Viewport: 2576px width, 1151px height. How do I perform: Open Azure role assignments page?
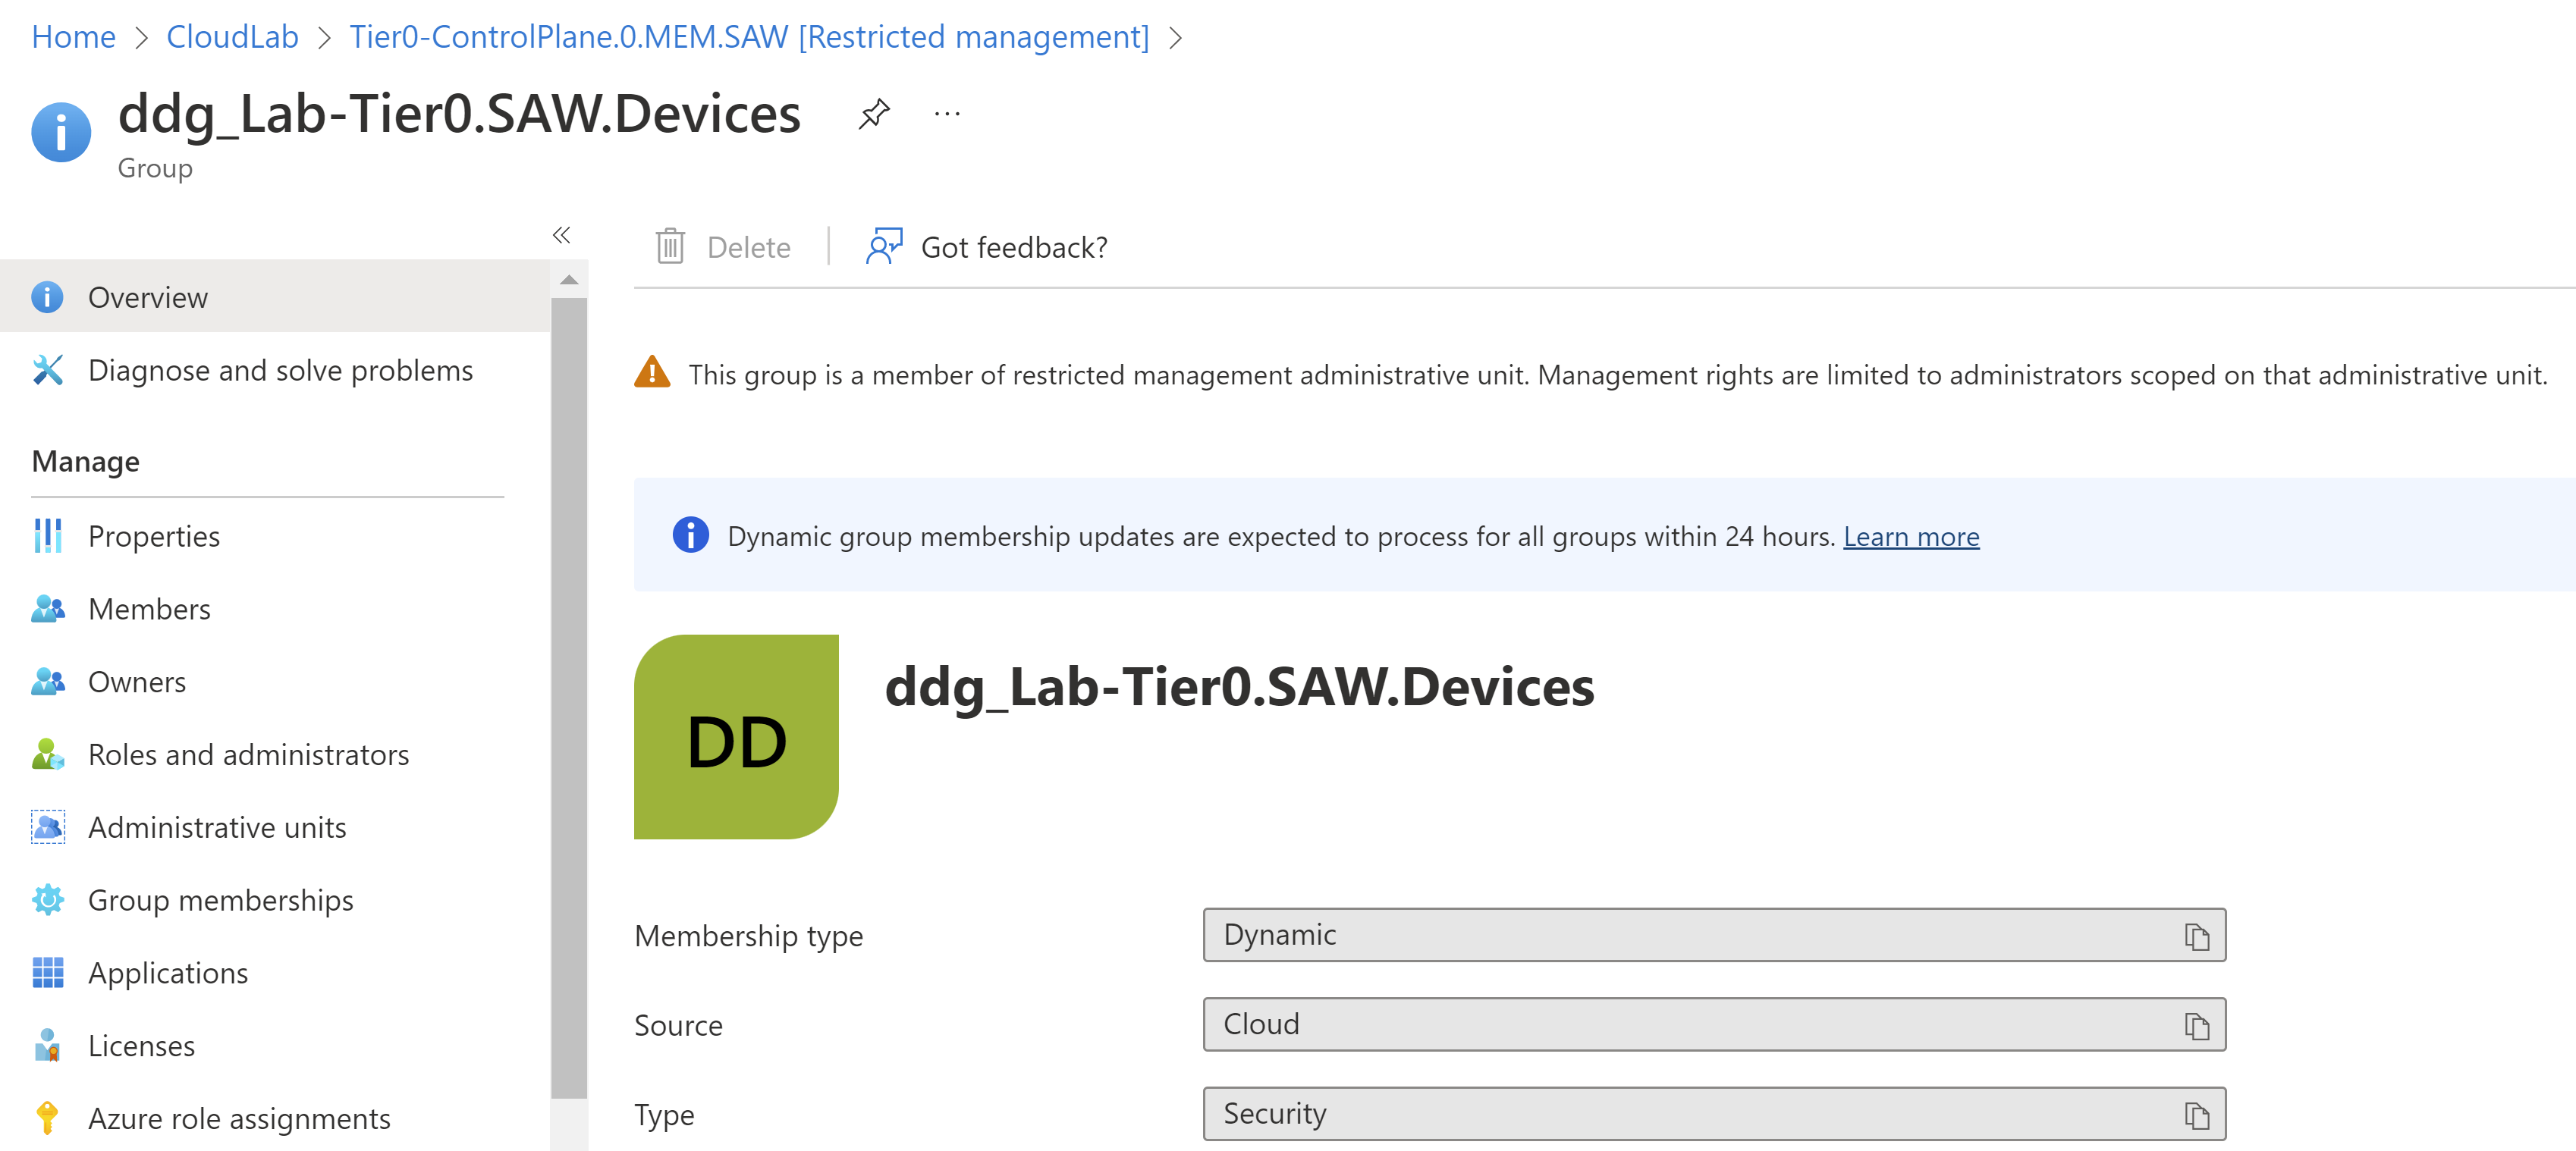pyautogui.click(x=239, y=1119)
